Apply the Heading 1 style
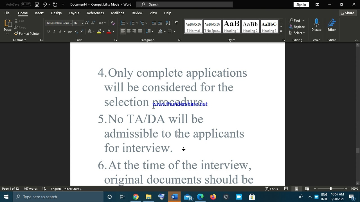360x202 pixels. click(231, 27)
